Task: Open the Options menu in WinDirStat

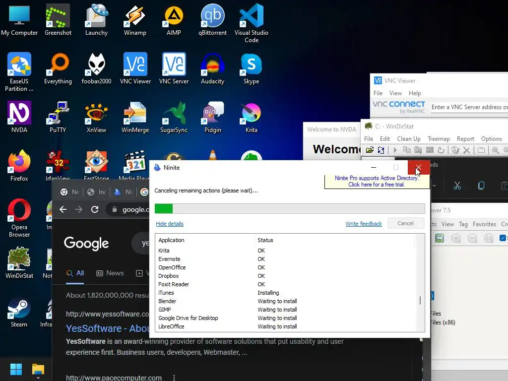Action: pos(492,139)
